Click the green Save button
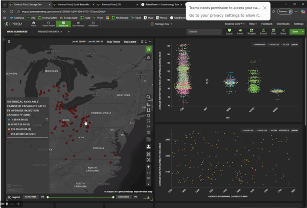 click(x=295, y=31)
